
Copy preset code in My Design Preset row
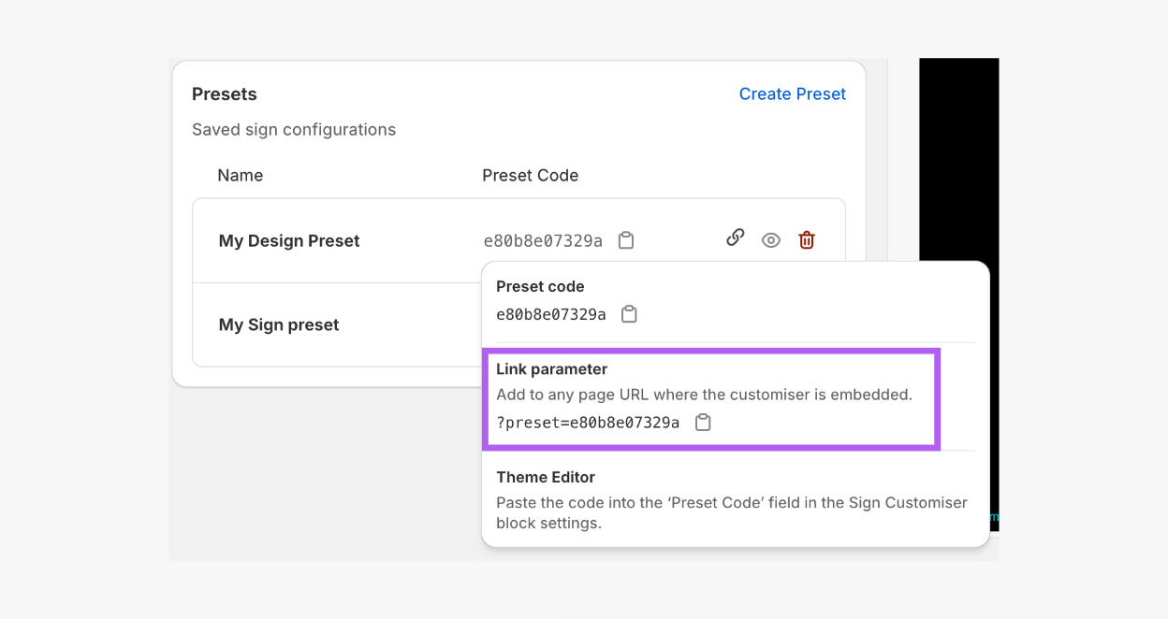pos(626,240)
